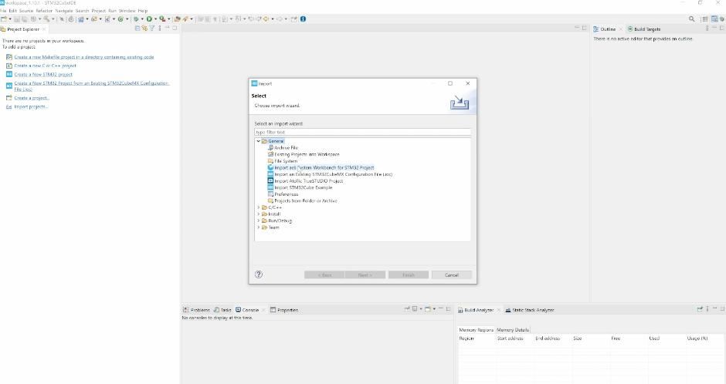Click the new C/C++ class green icon
This screenshot has height=384, width=726.
[120, 19]
